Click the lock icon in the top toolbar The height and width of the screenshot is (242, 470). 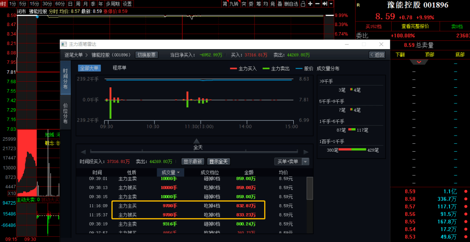tap(303, 4)
